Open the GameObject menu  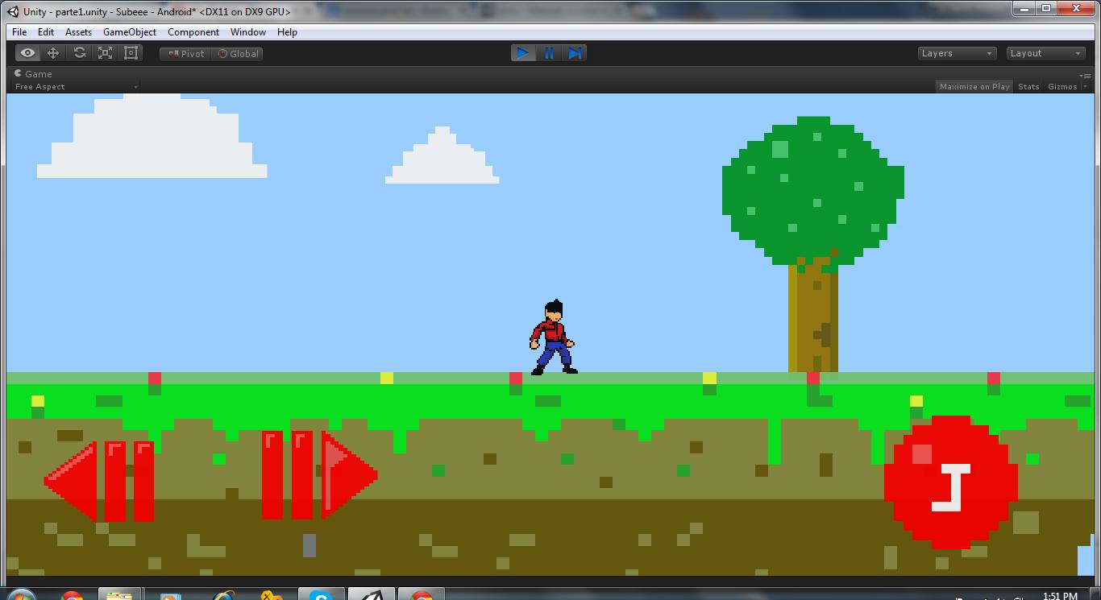(129, 32)
